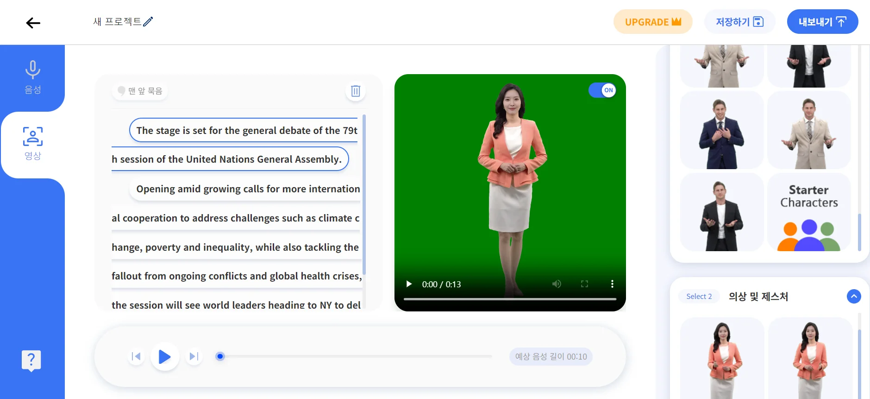
Task: Click the UPGRADE button
Action: point(652,22)
